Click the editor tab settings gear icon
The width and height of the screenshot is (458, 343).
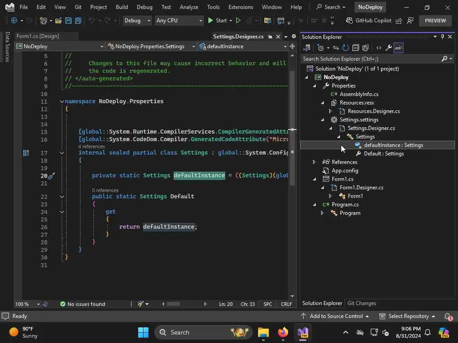point(293,37)
